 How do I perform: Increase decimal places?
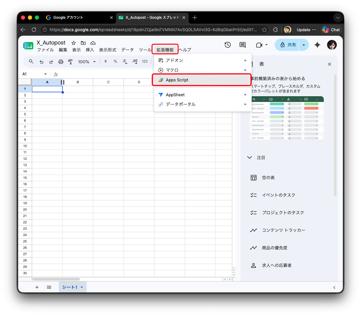point(135,61)
